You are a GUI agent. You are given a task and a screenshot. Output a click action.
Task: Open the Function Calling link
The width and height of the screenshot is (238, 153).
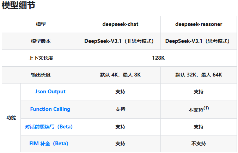coord(50,109)
